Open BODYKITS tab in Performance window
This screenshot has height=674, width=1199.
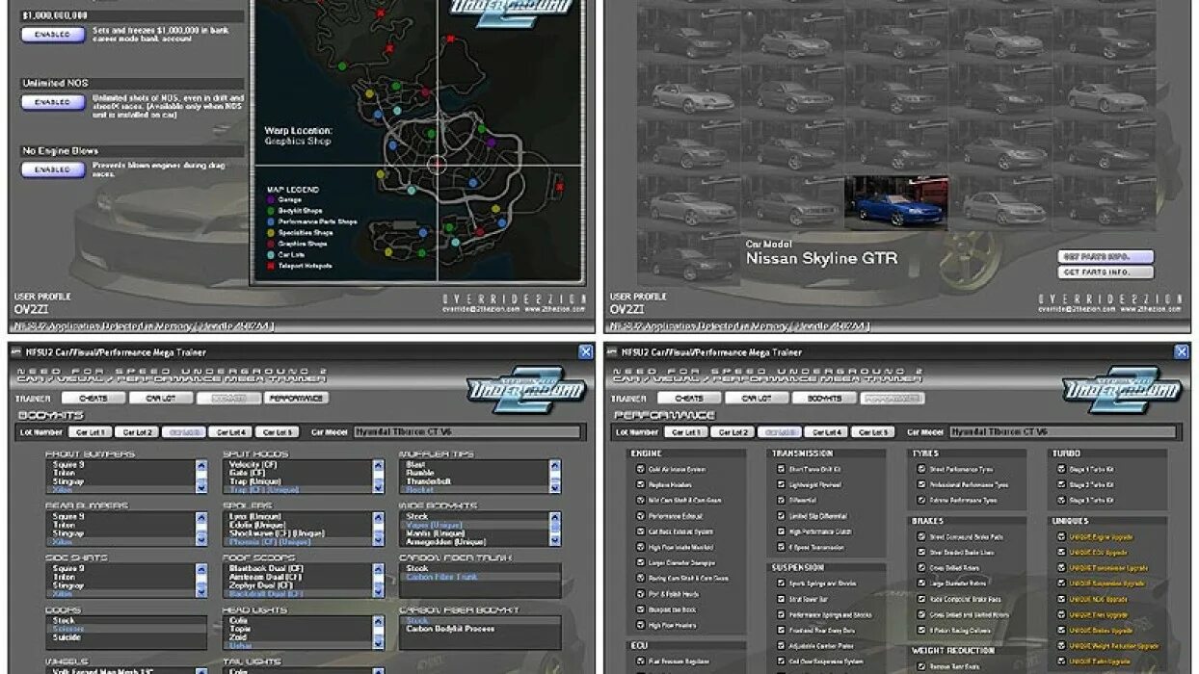click(824, 398)
